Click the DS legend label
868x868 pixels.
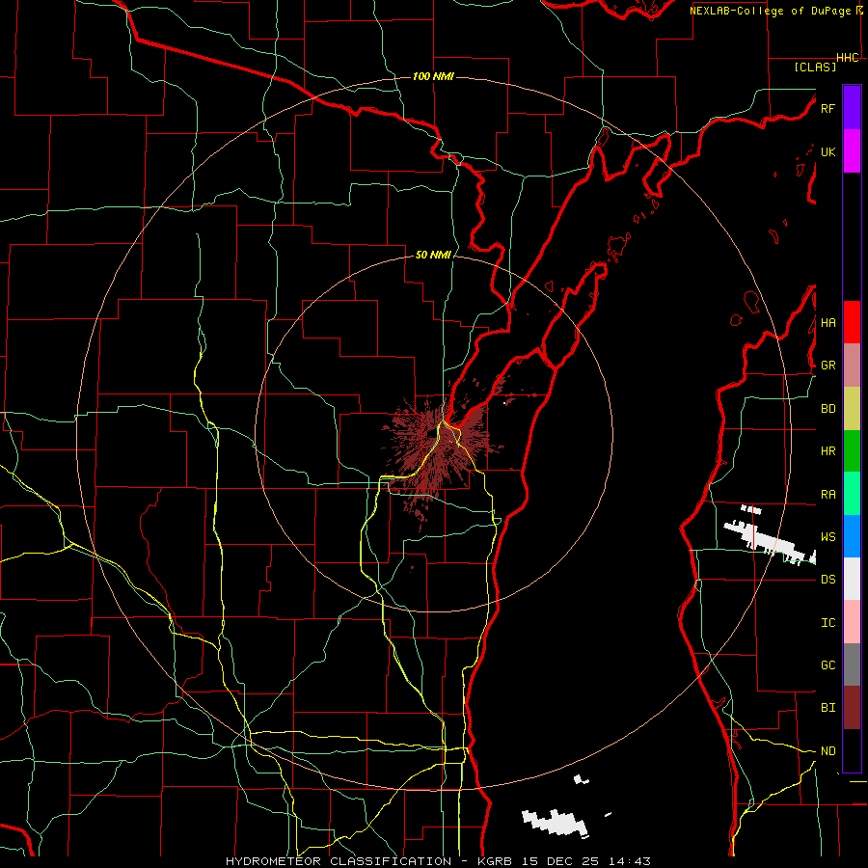[827, 580]
